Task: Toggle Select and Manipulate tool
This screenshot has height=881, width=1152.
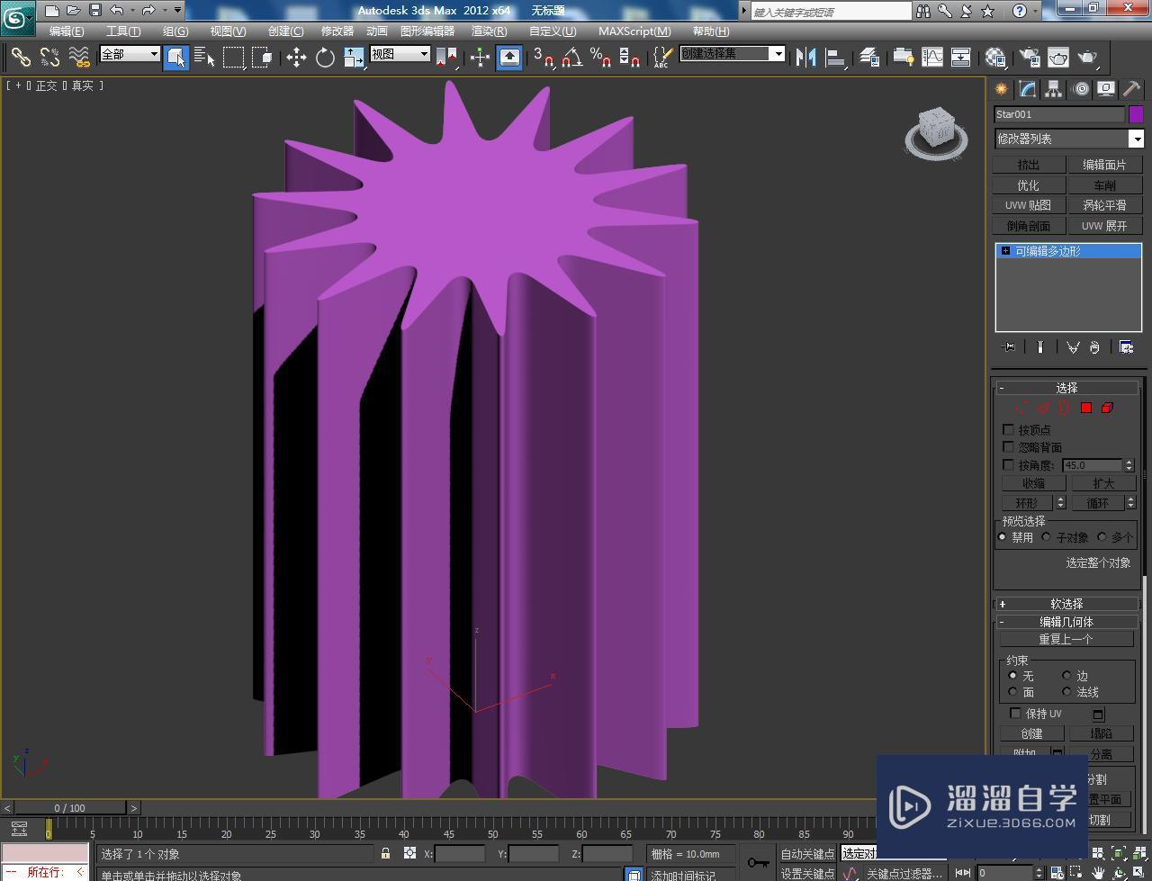Action: pyautogui.click(x=480, y=58)
